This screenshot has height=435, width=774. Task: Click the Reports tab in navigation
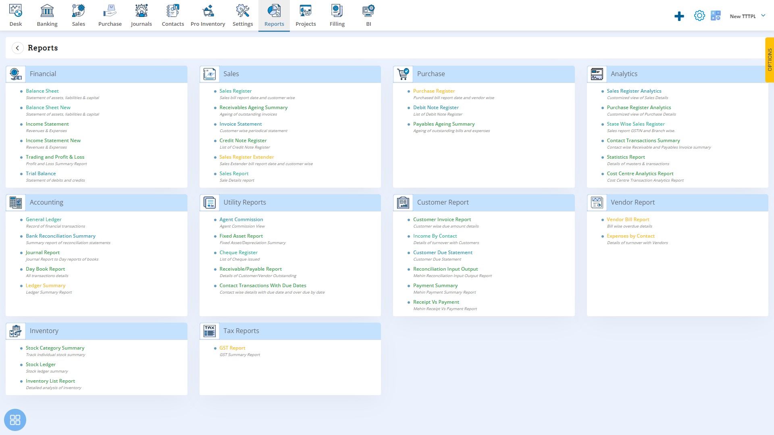pos(274,15)
